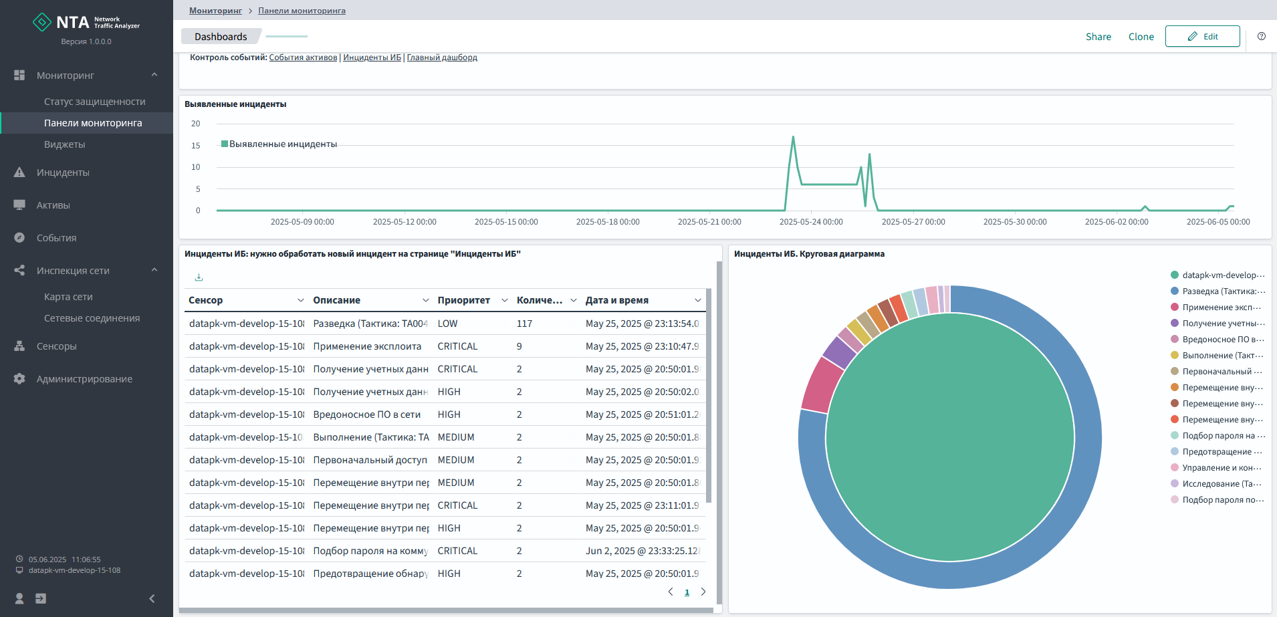1277x617 pixels.
Task: Open help using the question mark icon
Action: 1261,37
